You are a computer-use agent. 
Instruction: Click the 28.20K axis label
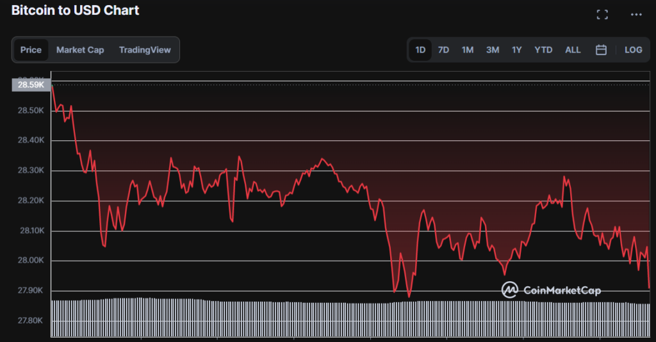(x=31, y=200)
